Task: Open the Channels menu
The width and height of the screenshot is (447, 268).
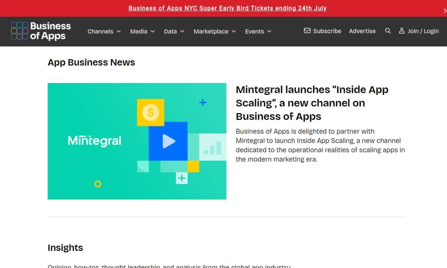Action: click(104, 31)
